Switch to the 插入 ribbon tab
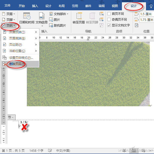The image size is (154, 154). (x=35, y=6)
